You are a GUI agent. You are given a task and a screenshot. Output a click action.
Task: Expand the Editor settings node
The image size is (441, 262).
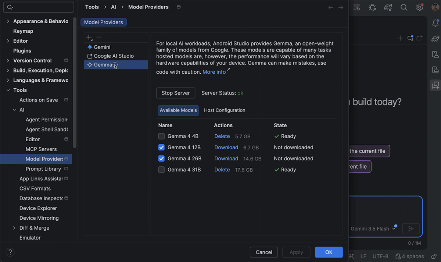[x=8, y=41]
